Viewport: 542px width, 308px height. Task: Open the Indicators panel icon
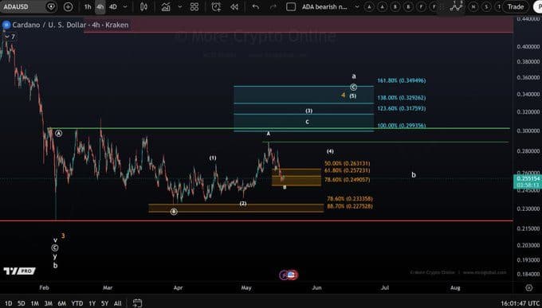pyautogui.click(x=166, y=7)
